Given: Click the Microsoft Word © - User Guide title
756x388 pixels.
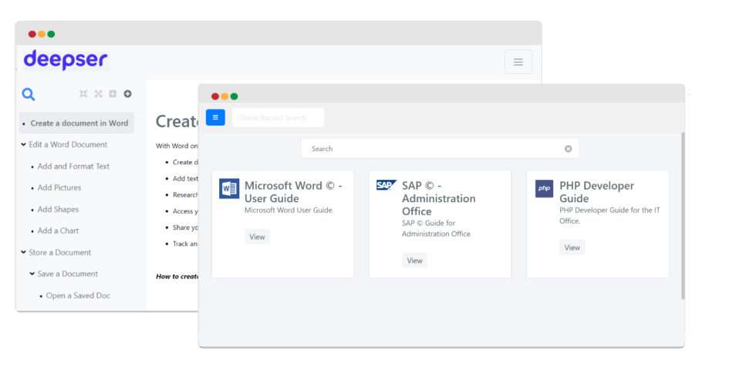Looking at the screenshot, I should pos(293,192).
